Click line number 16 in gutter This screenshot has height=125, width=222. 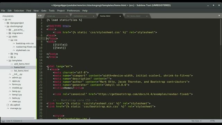(41, 66)
